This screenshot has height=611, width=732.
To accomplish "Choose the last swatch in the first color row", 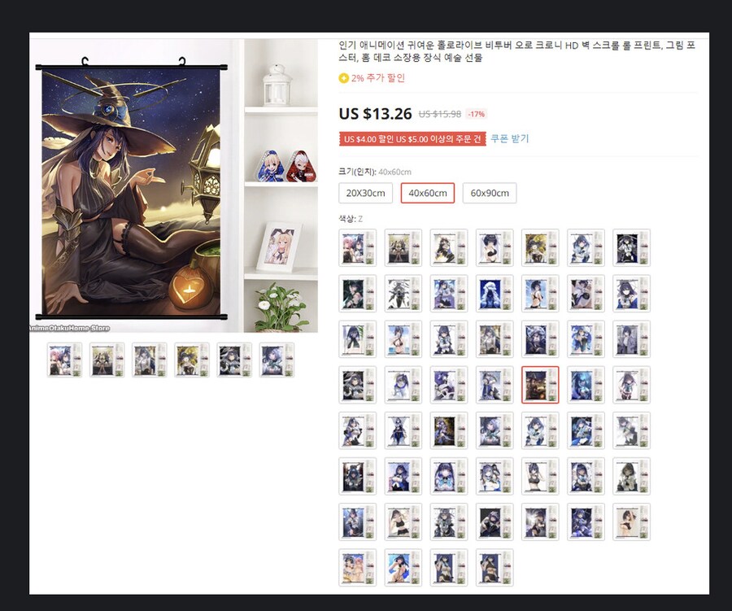I will tap(632, 247).
